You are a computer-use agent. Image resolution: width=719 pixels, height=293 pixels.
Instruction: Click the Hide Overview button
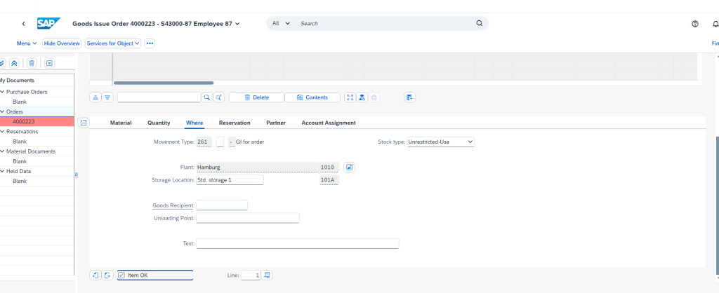62,43
